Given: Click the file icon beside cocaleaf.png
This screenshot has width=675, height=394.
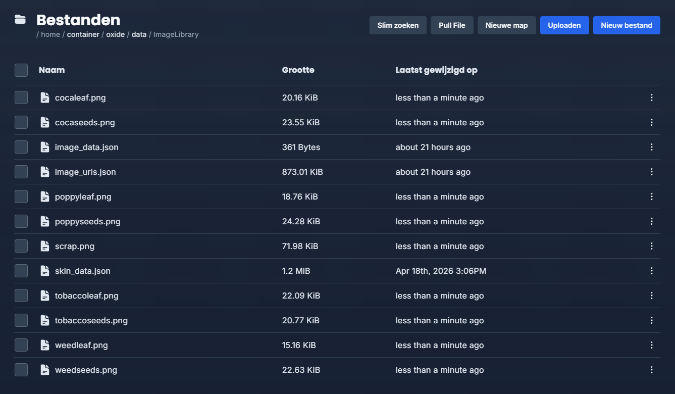Looking at the screenshot, I should [x=45, y=97].
